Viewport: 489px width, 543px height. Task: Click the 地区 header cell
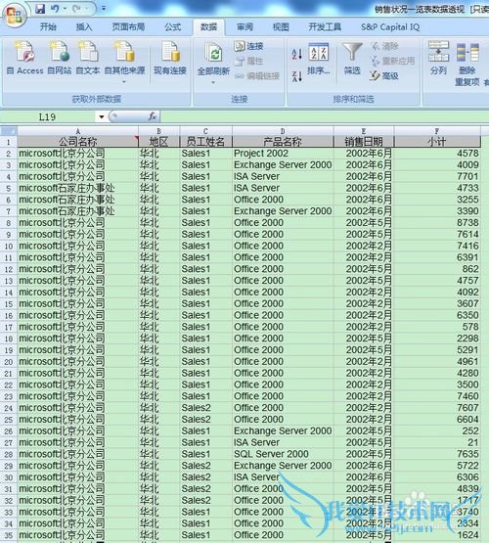(x=158, y=142)
